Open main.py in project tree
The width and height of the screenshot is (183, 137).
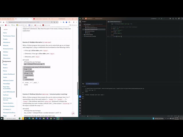point(88,33)
